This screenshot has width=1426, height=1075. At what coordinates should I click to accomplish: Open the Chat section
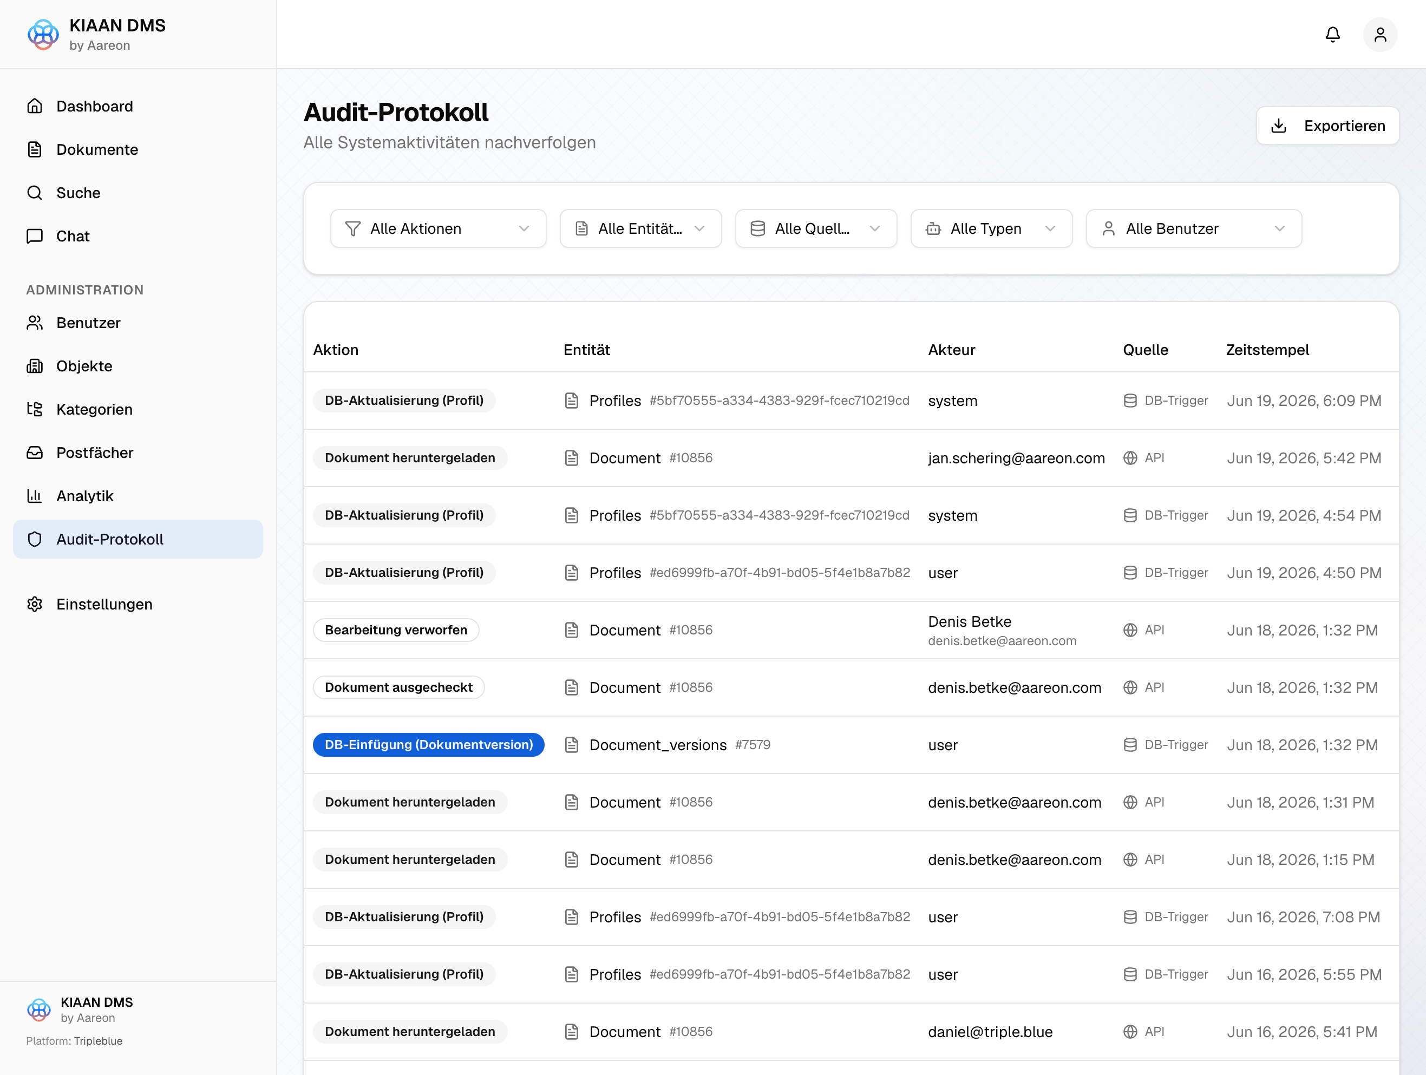pos(138,236)
